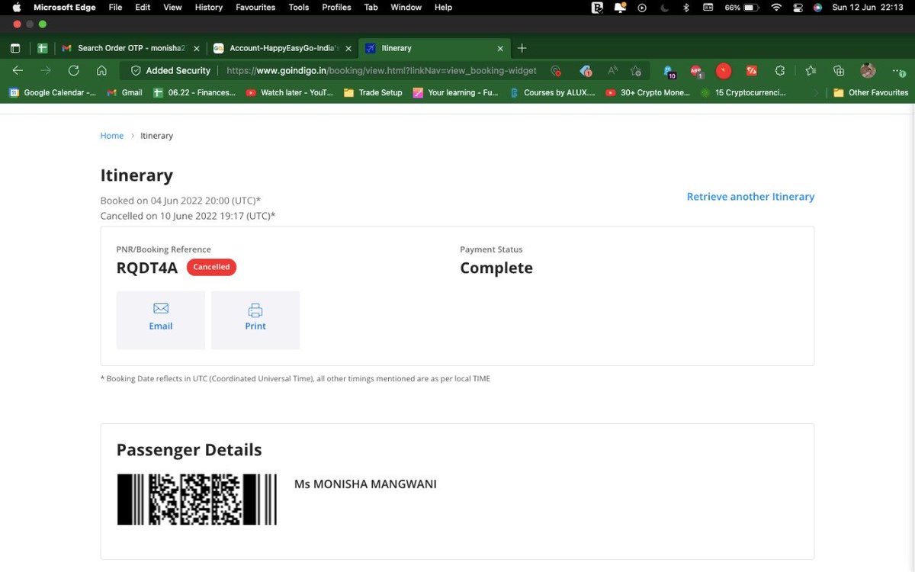The width and height of the screenshot is (915, 572).
Task: Close the Search Order OTP tab
Action: click(x=197, y=48)
